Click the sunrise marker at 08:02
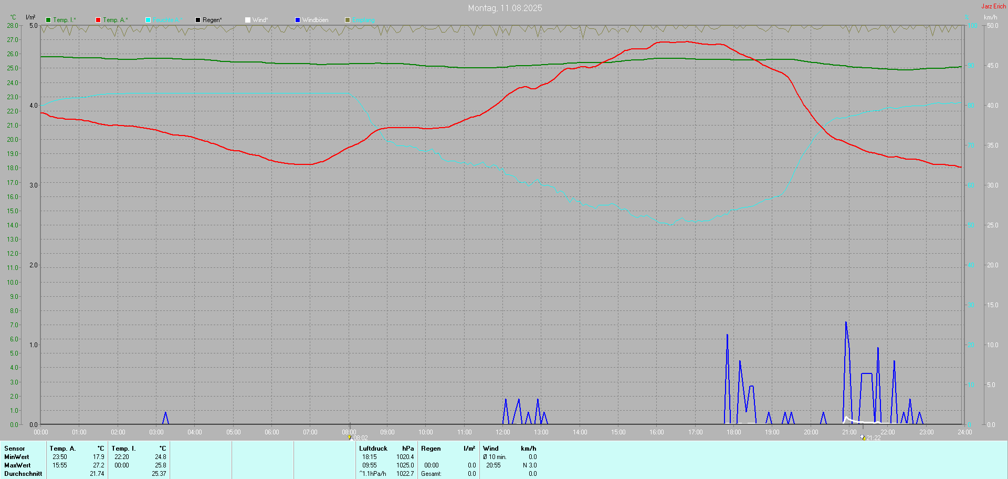The height and width of the screenshot is (479, 1008). (x=350, y=437)
